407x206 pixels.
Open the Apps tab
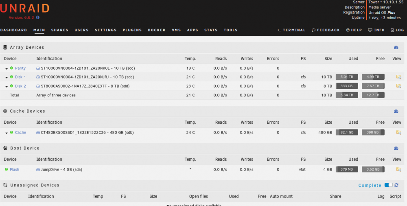[x=193, y=30]
